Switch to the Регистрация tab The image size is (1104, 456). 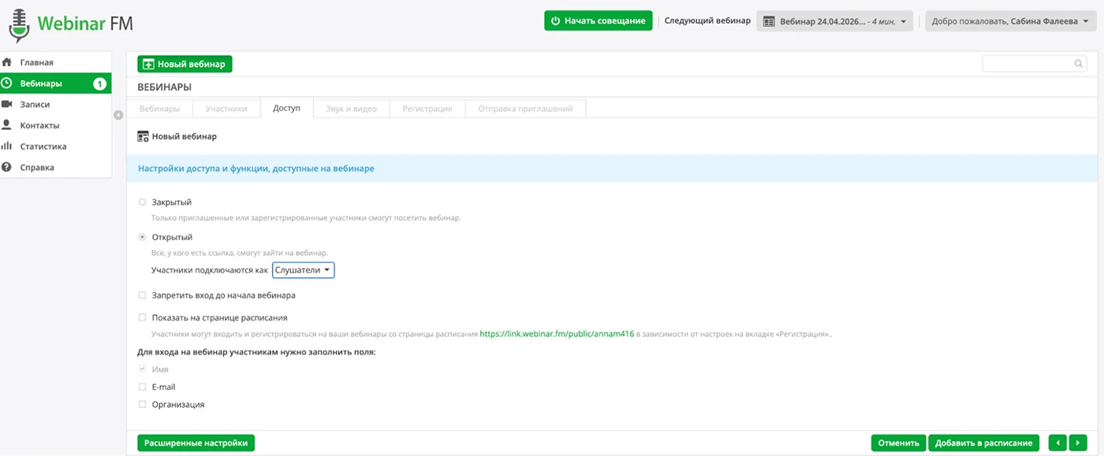coord(427,109)
